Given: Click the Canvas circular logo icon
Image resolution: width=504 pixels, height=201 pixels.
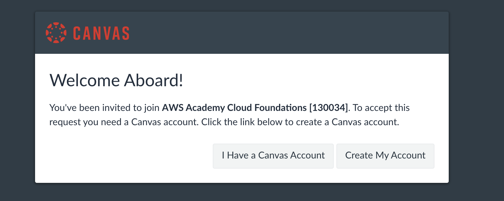Looking at the screenshot, I should point(56,33).
